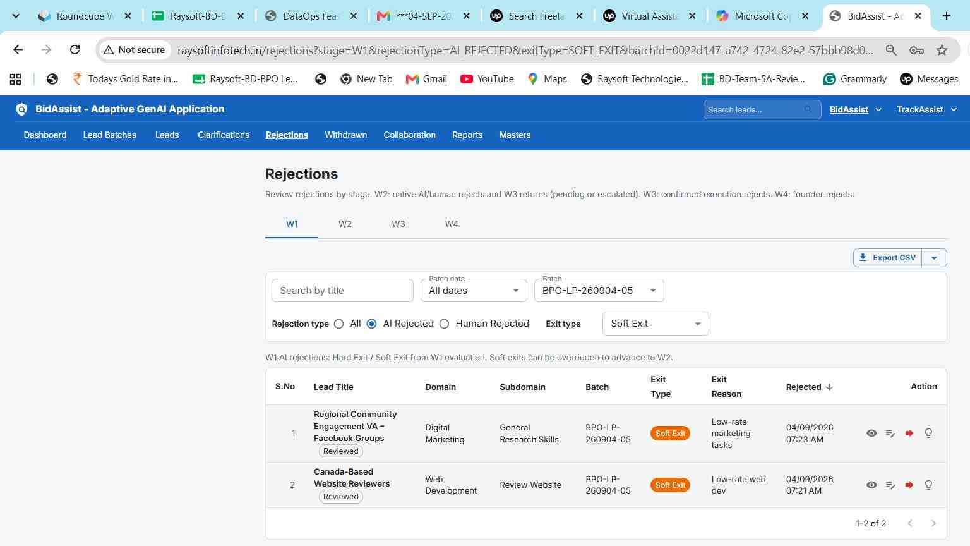970x546 pixels.
Task: Open the Lead Batches navigation link
Action: 110,135
